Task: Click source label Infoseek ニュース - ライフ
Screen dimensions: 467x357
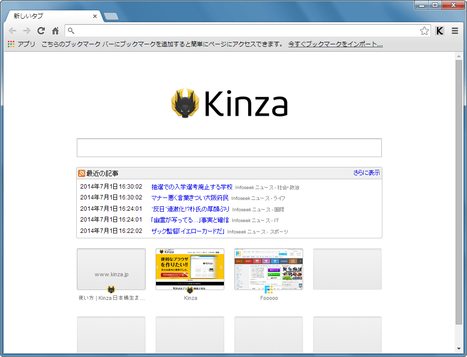Action: [x=258, y=198]
